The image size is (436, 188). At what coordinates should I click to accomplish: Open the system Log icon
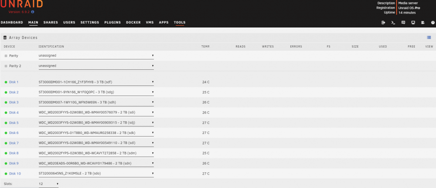(423, 23)
